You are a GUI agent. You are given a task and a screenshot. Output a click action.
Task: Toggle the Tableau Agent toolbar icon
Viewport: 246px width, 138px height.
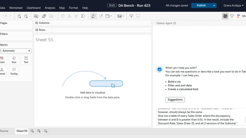coord(225,16)
